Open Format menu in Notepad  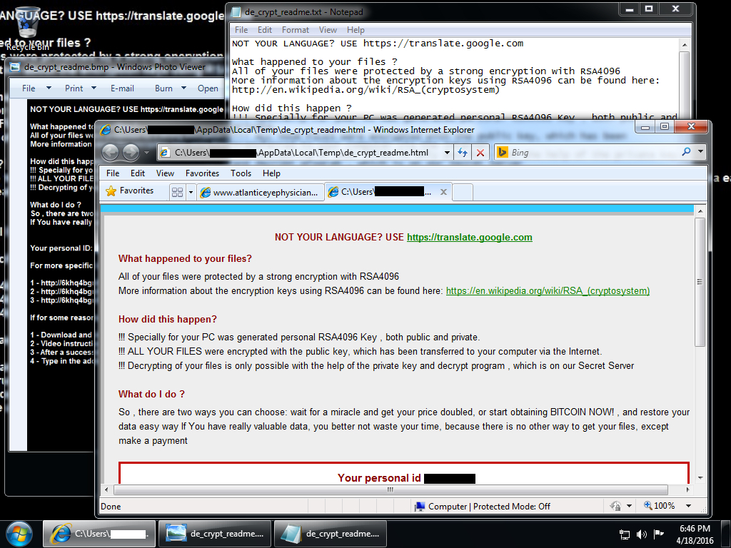[295, 30]
